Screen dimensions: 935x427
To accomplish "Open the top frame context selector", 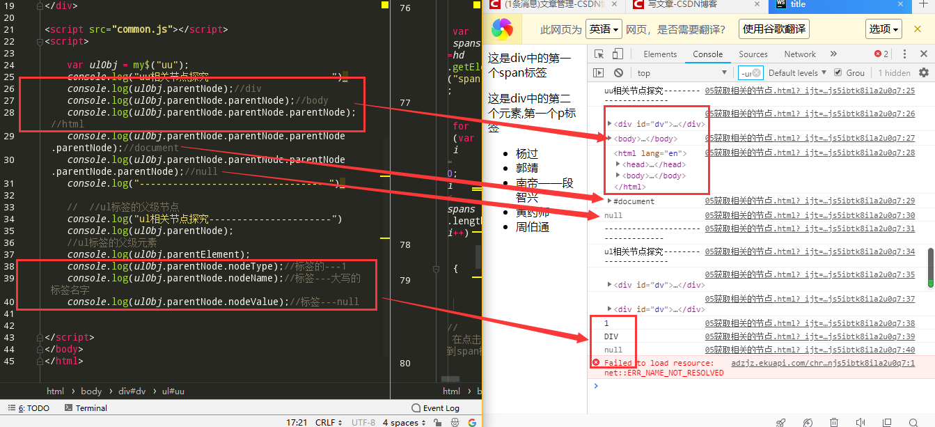I will point(679,72).
